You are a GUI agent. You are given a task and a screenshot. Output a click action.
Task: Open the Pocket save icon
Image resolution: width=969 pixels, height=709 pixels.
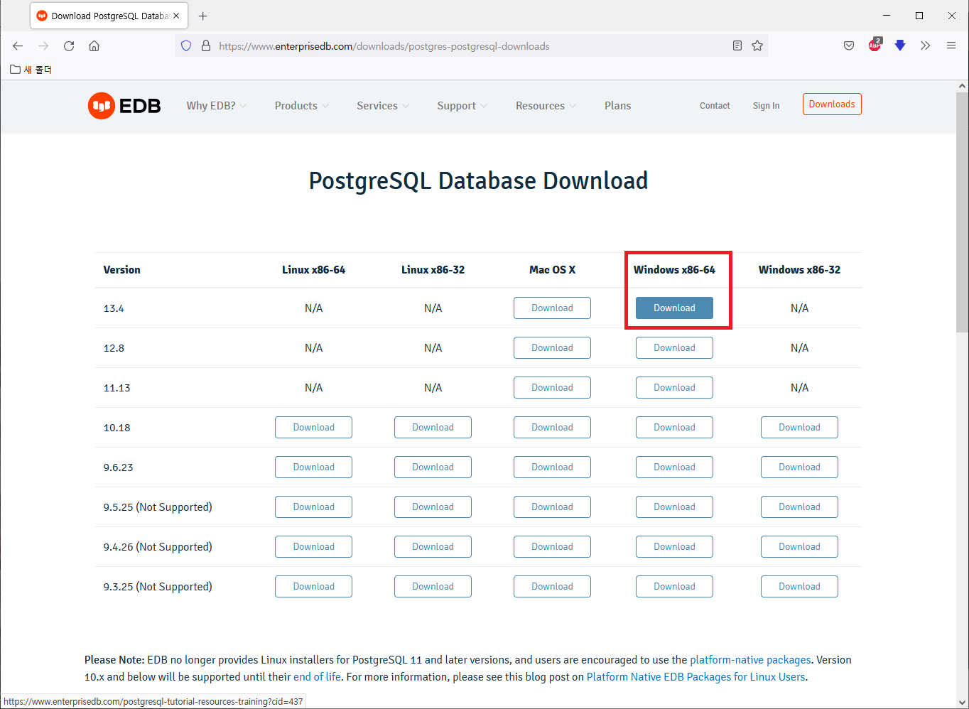coord(849,46)
